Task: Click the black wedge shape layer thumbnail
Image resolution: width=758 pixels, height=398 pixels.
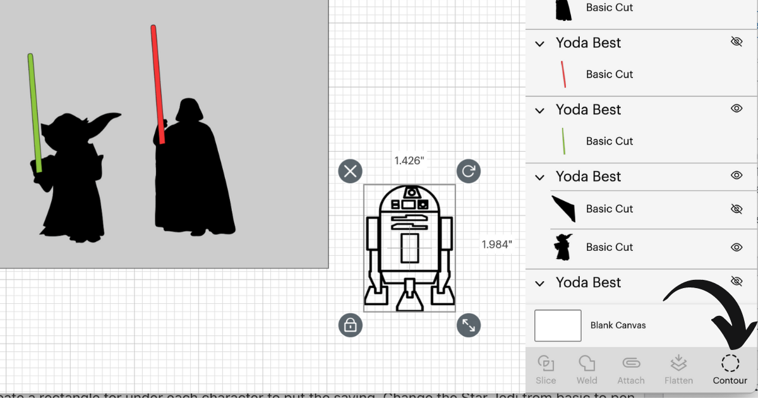Action: [563, 208]
